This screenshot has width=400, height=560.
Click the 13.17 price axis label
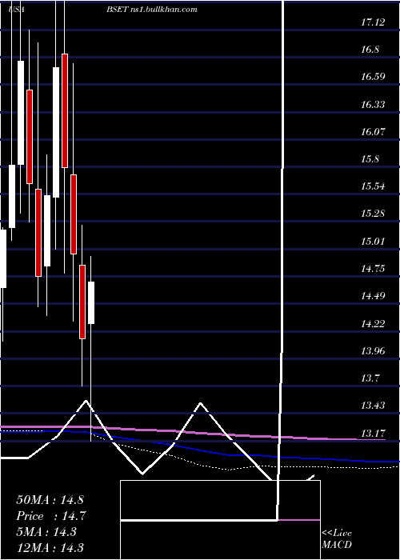coord(373,434)
